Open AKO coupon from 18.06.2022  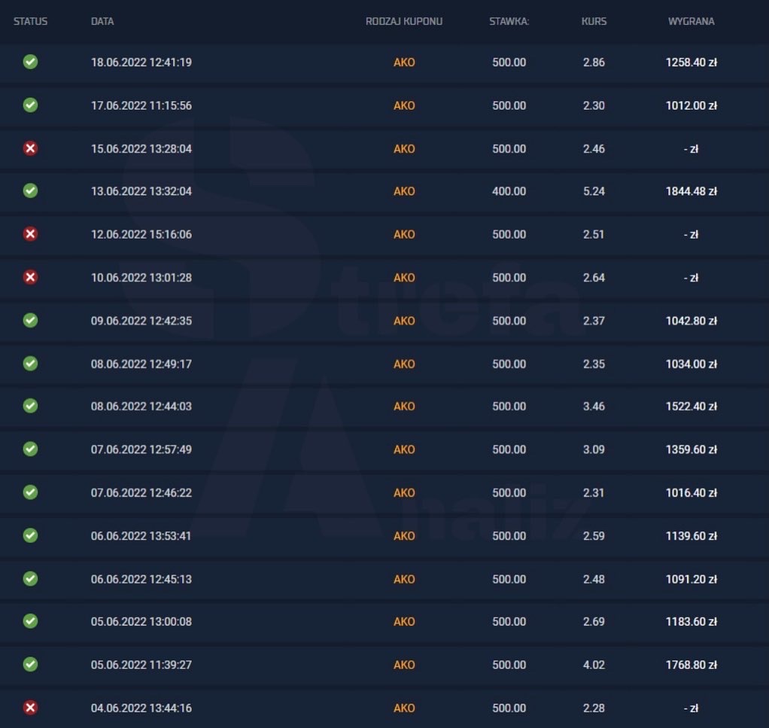[x=404, y=62]
